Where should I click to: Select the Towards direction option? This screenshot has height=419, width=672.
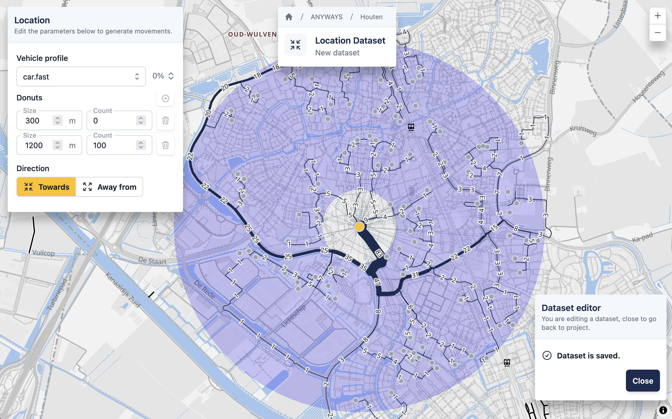coord(46,187)
